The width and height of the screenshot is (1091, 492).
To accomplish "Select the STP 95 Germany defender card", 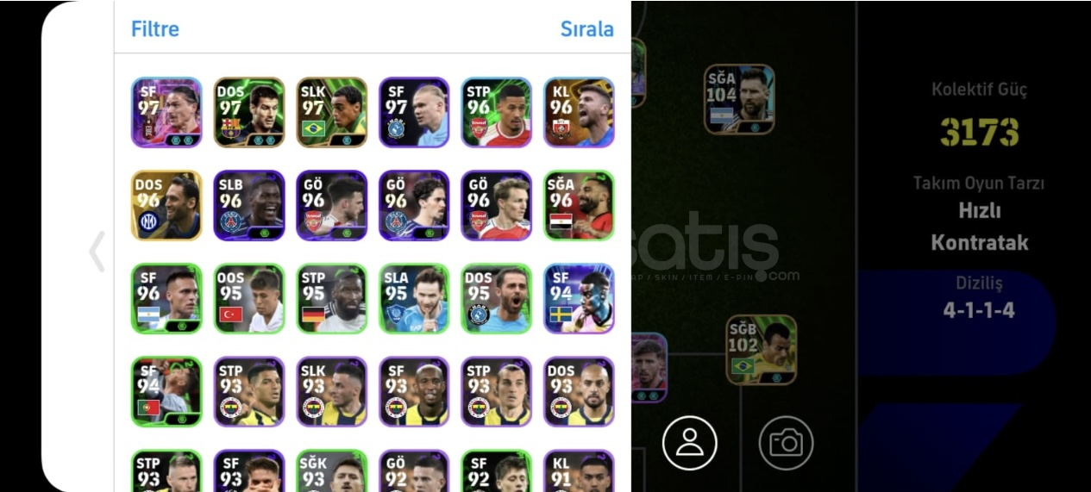I will 331,298.
